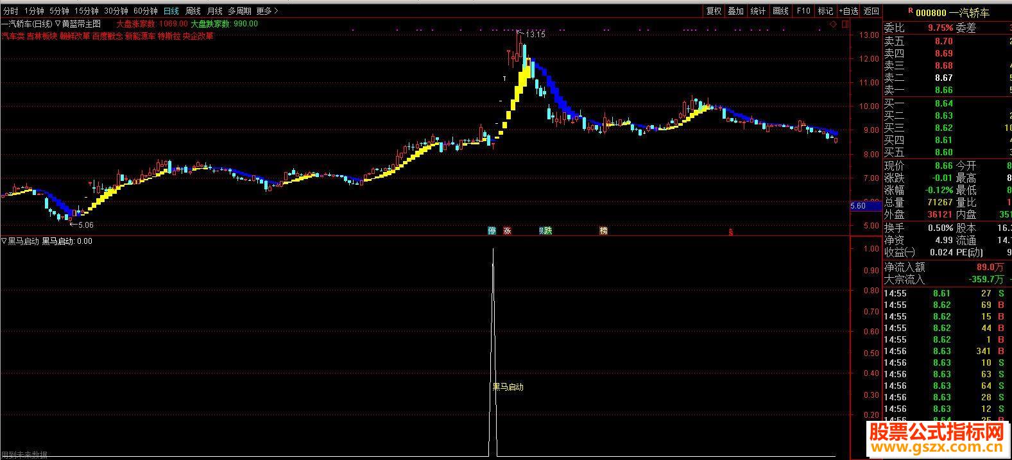1012x460 pixels.
Task: Select the 15分钟 period tab
Action: pos(87,11)
